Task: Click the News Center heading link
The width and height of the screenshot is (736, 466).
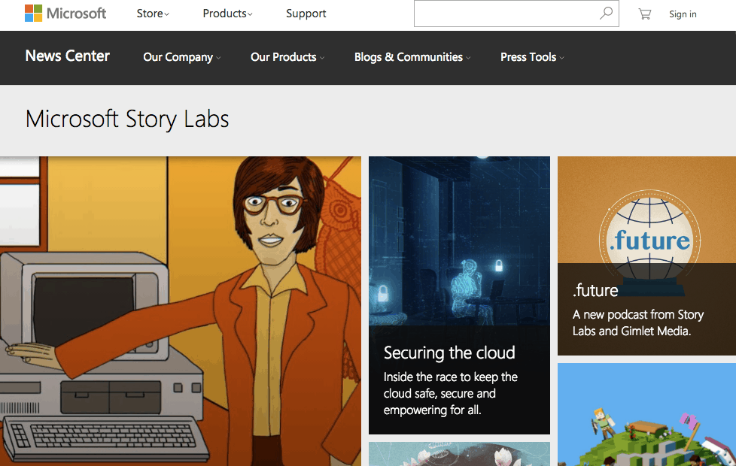Action: [68, 56]
